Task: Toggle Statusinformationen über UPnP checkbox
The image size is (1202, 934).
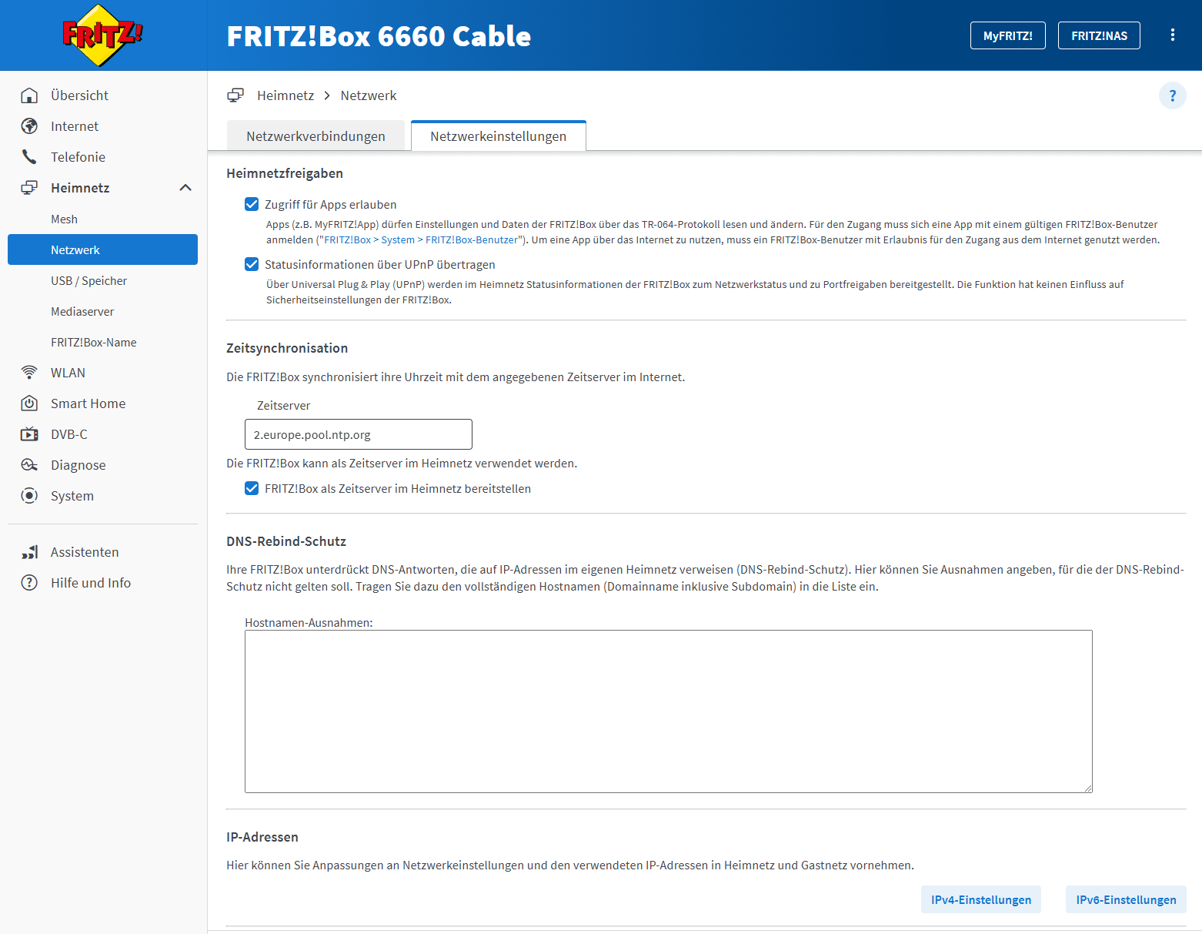Action: 252,264
